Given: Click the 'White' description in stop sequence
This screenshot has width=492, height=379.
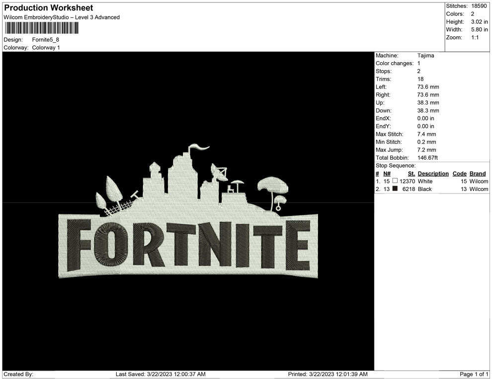Looking at the screenshot, I should 425,181.
